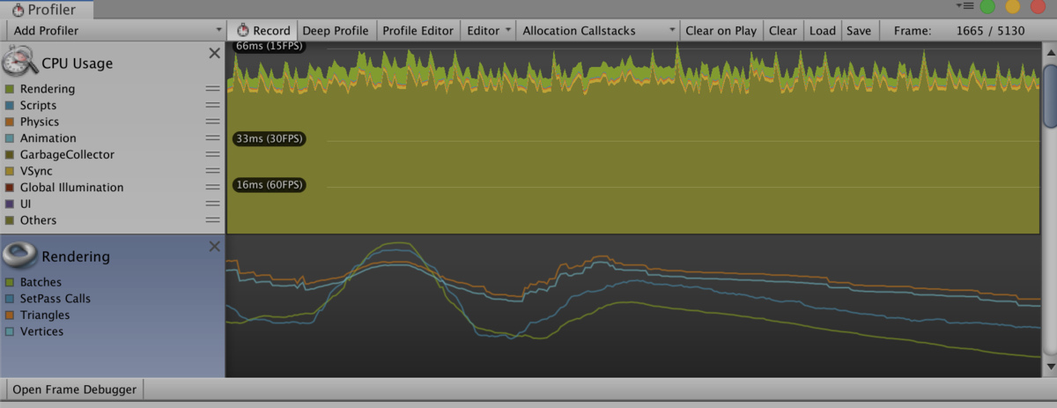The width and height of the screenshot is (1057, 408).
Task: Grab the GarbageCollector category reorder handle
Action: pos(212,154)
